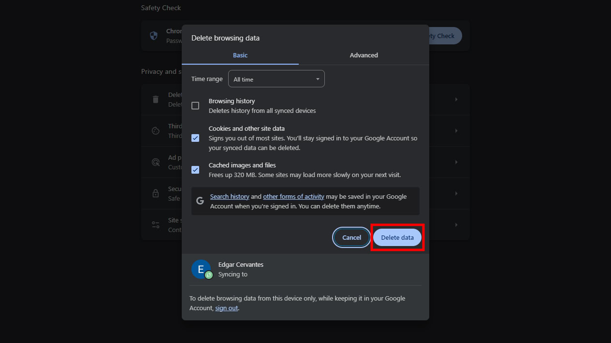Click the Delete browsing data title
Image resolution: width=611 pixels, height=343 pixels.
pyautogui.click(x=225, y=38)
